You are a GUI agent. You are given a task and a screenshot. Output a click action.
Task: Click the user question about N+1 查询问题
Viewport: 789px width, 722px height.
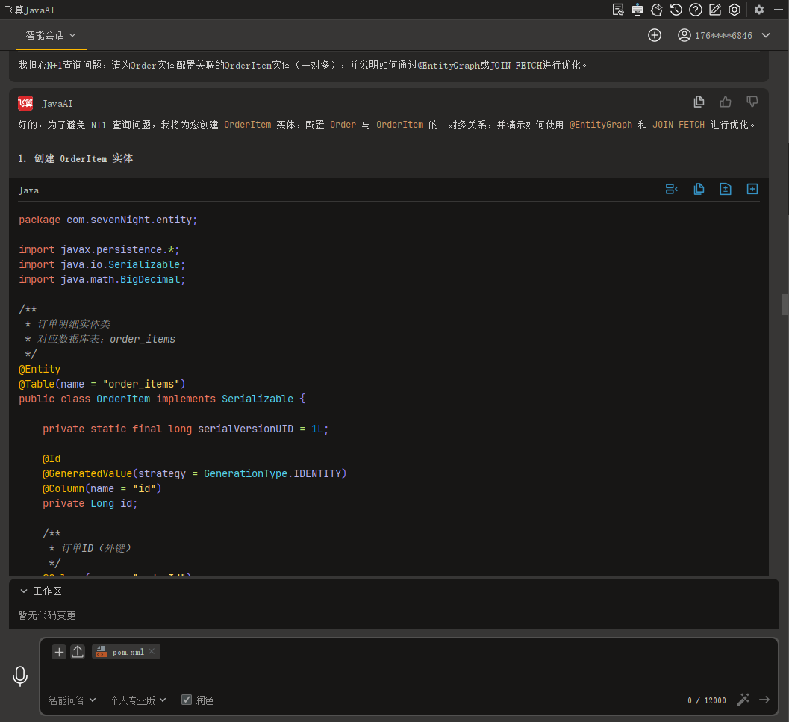coord(302,66)
